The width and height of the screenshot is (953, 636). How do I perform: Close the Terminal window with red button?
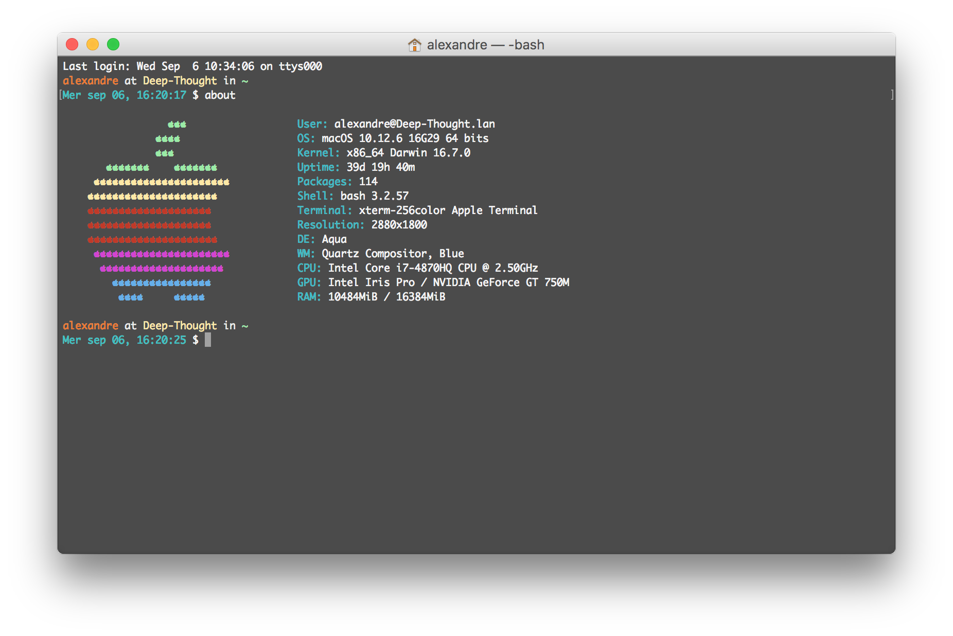[x=72, y=45]
